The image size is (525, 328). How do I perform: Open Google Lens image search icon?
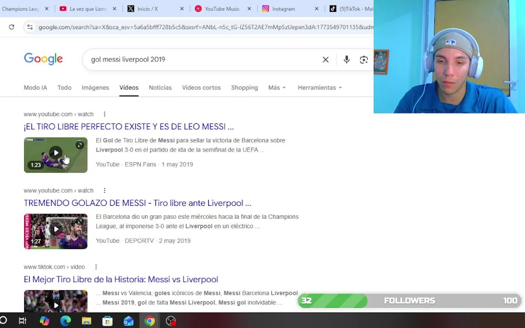tap(364, 60)
